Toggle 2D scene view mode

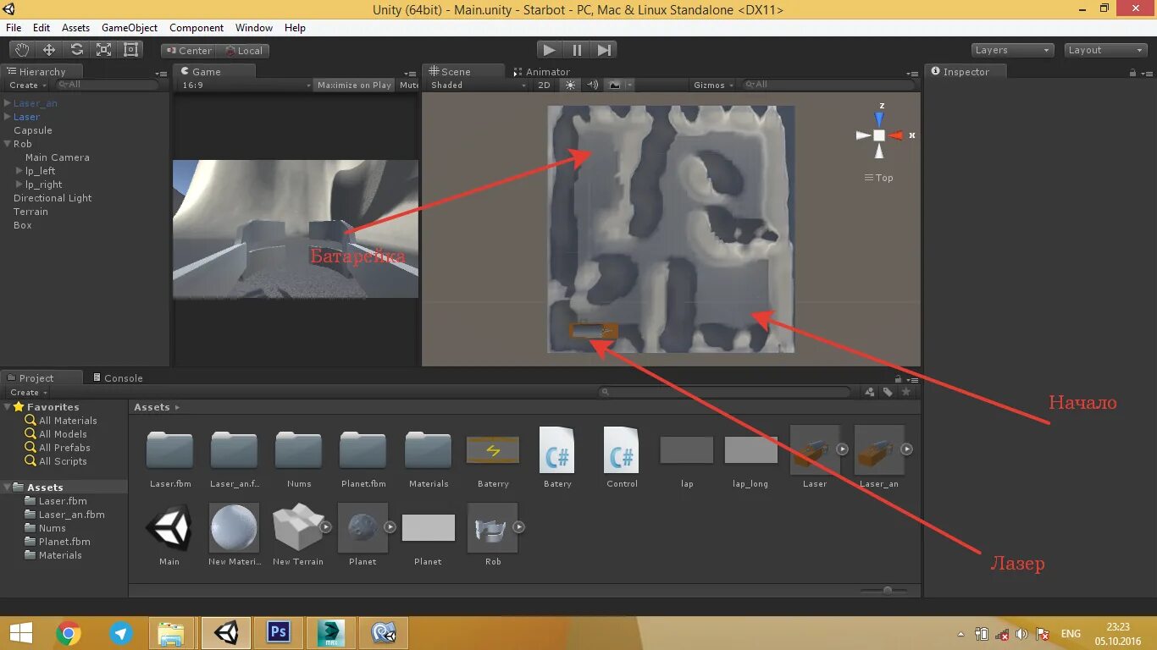coord(544,85)
